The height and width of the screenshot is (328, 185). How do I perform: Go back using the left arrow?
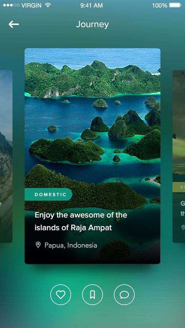[14, 24]
